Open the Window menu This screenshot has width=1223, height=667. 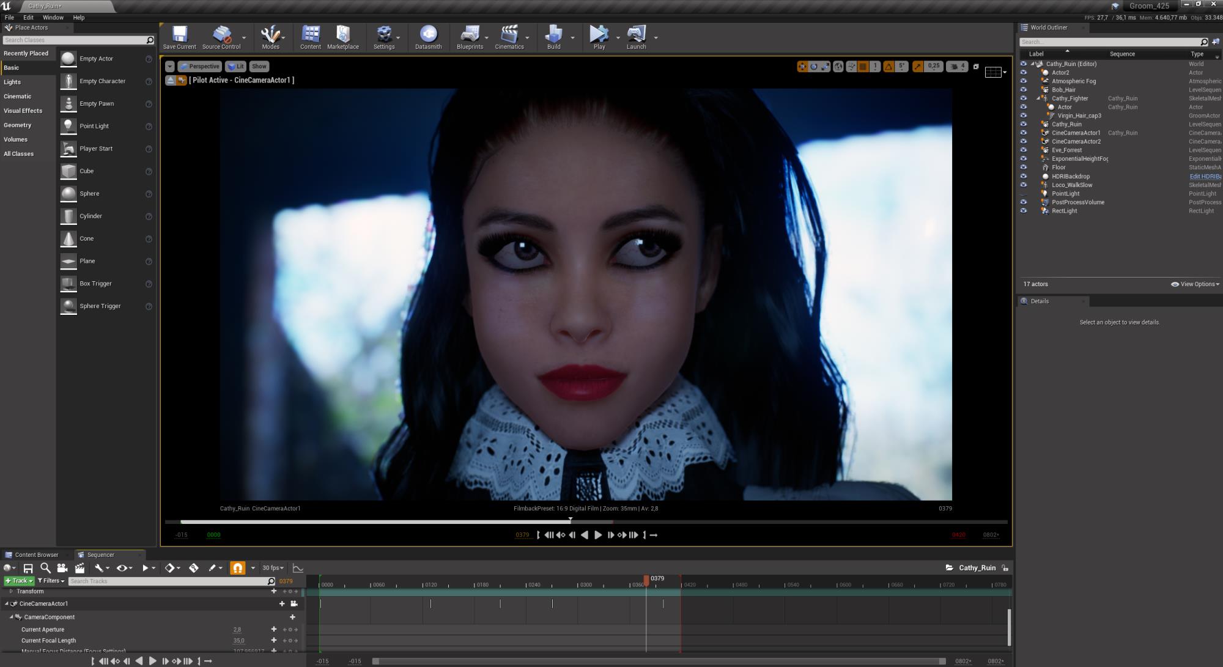click(x=53, y=18)
